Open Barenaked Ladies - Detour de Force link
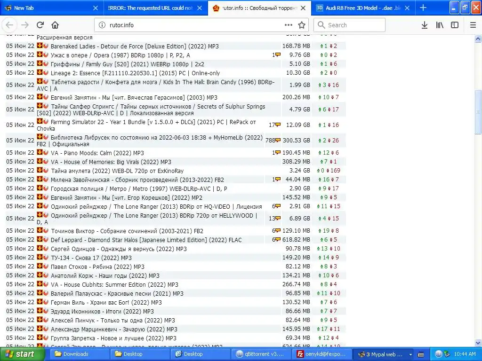 pos(135,47)
